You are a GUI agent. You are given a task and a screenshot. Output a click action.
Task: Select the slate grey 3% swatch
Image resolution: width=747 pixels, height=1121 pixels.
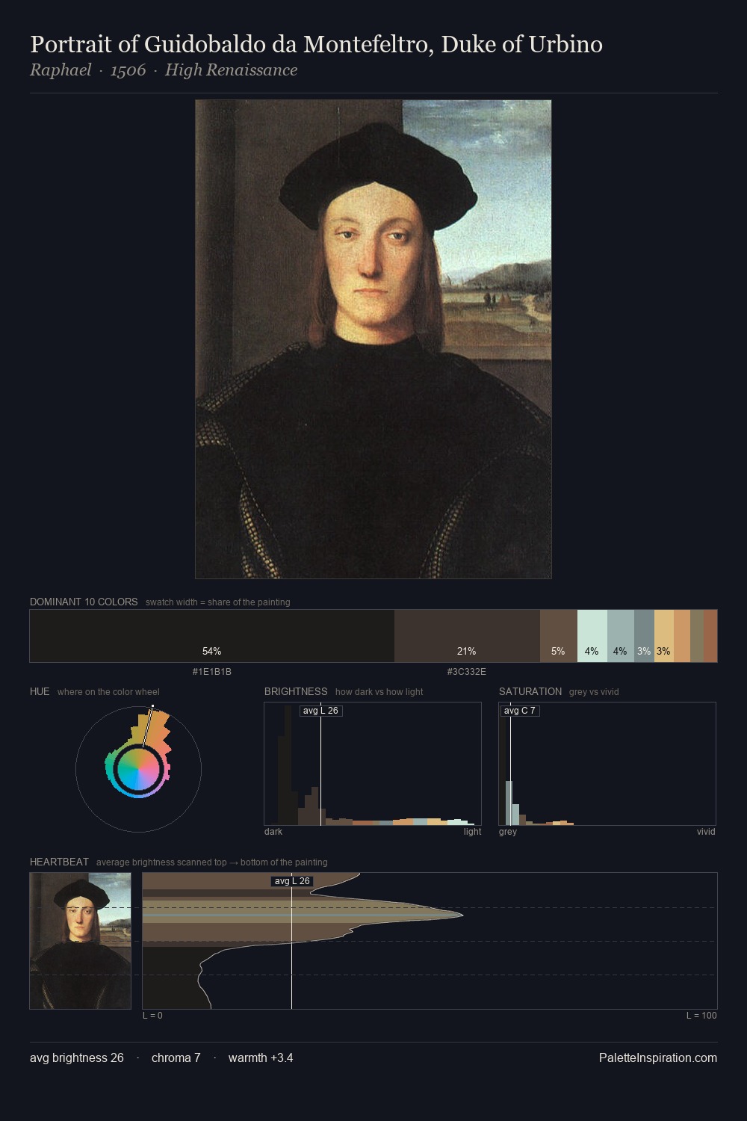tap(644, 636)
